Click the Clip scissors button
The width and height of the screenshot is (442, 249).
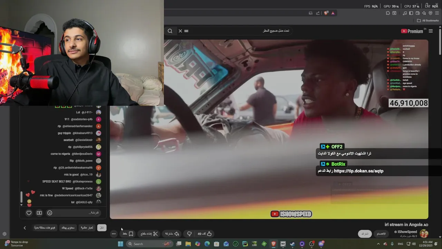tap(149, 234)
